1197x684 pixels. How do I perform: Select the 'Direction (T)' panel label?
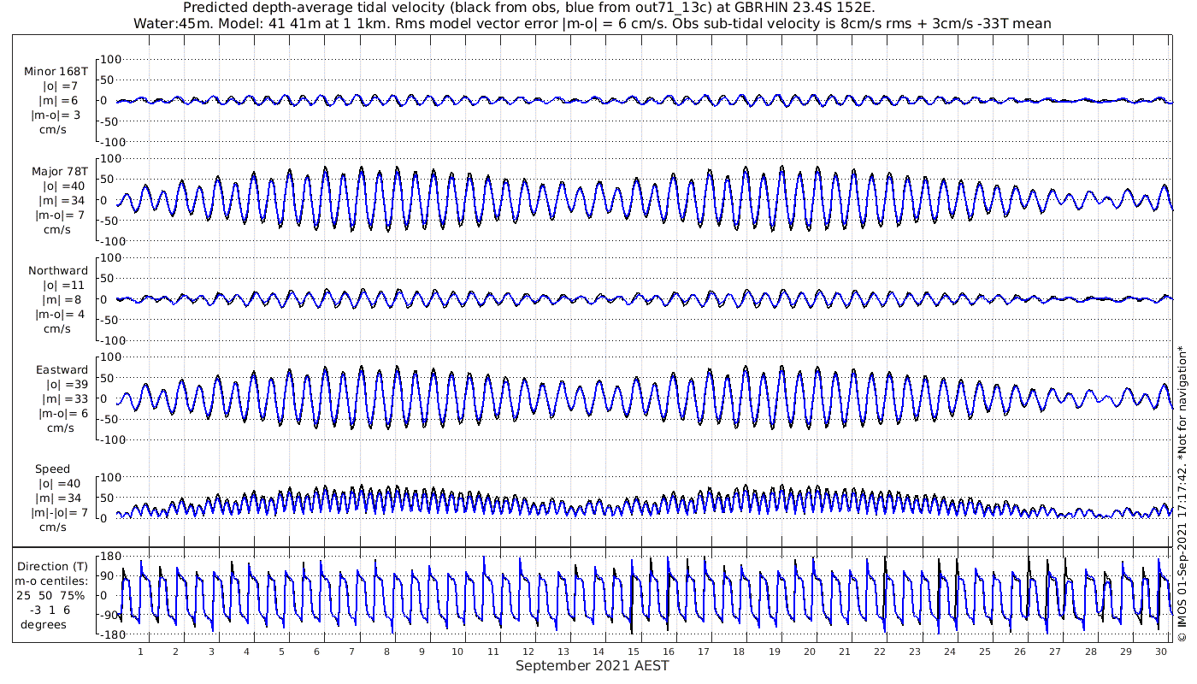tap(55, 567)
